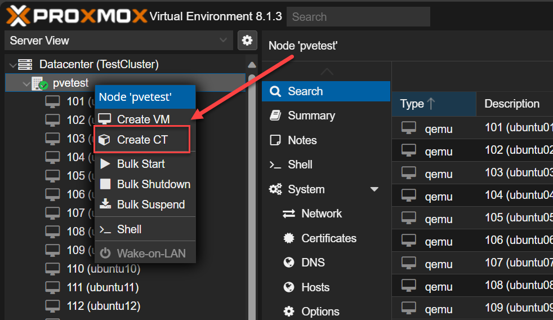553x320 pixels.
Task: Select VM 111 (ubuntu11) in tree
Action: click(x=102, y=287)
